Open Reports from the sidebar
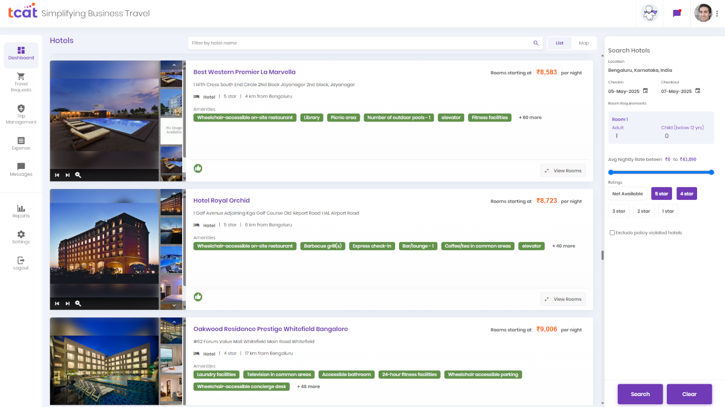Viewport: 725px width, 407px height. tap(21, 212)
